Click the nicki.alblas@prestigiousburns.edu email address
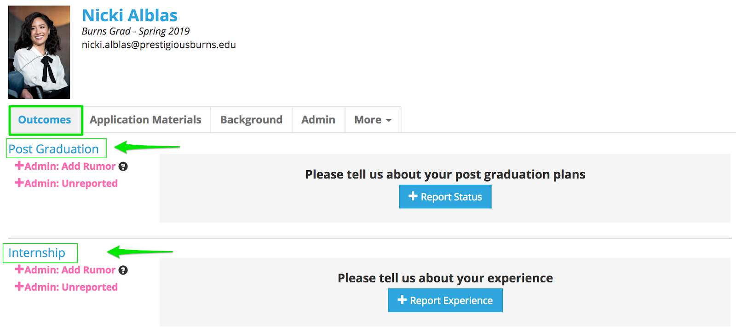This screenshot has width=736, height=332. (x=159, y=45)
